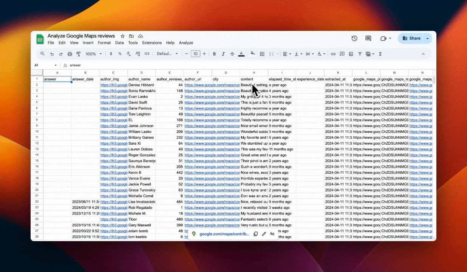Image resolution: width=467 pixels, height=272 pixels.
Task: Decrease font size with minus button
Action: coord(186,54)
